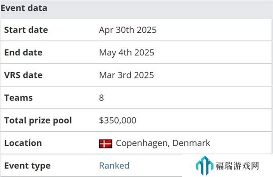Open the Ranked event type link

(x=114, y=166)
